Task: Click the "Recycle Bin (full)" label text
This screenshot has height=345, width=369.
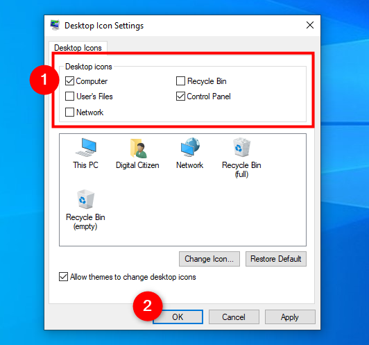Action: click(x=241, y=169)
